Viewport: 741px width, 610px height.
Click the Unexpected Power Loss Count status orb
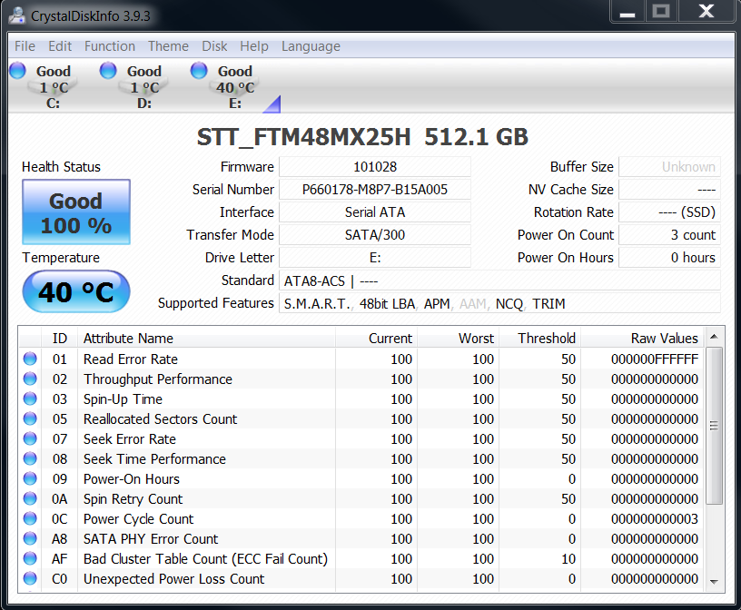(30, 579)
